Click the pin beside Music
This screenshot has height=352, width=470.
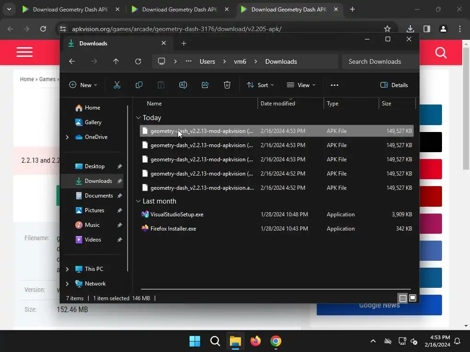pos(120,225)
